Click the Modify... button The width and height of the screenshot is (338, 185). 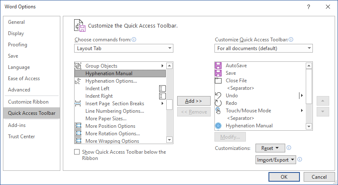(230, 137)
